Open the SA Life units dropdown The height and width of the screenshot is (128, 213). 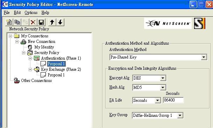pos(157,100)
